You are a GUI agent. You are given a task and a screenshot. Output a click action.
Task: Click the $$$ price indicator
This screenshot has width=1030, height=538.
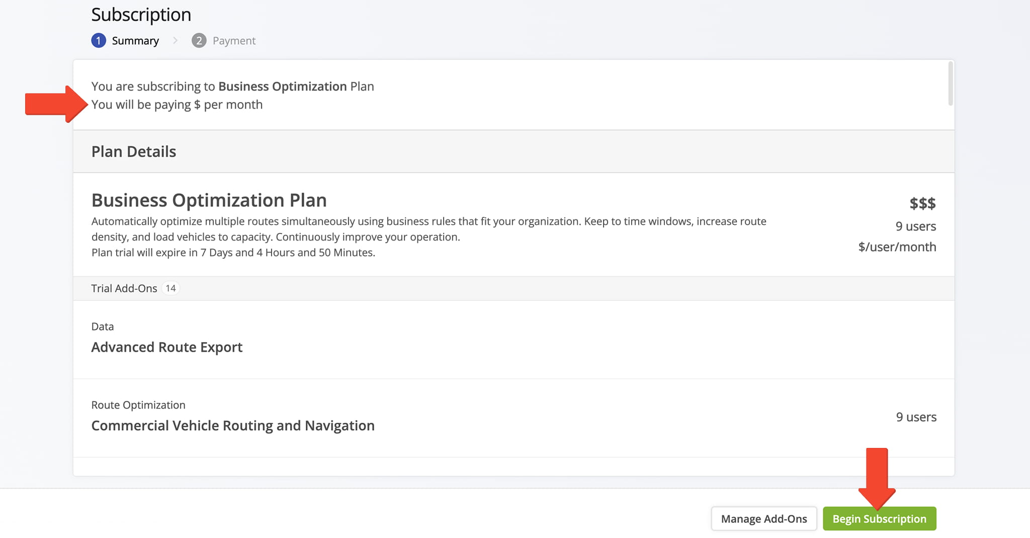[922, 203]
